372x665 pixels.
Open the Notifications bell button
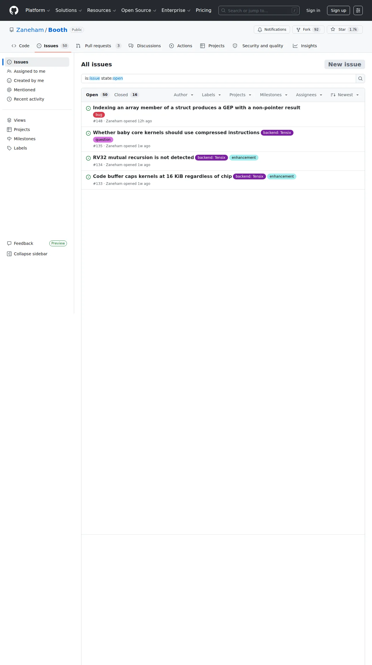click(272, 30)
